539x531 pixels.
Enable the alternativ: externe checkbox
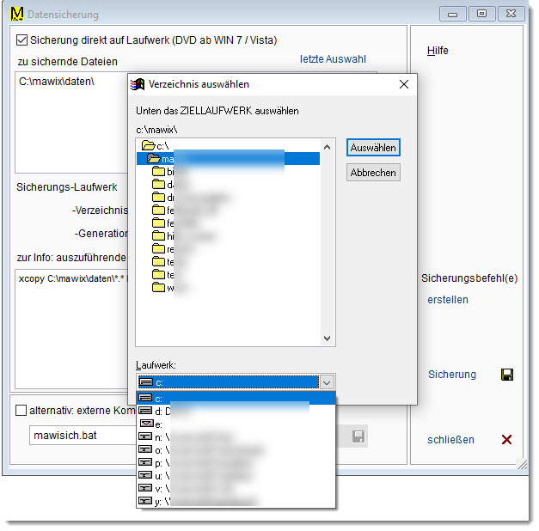[x=21, y=411]
